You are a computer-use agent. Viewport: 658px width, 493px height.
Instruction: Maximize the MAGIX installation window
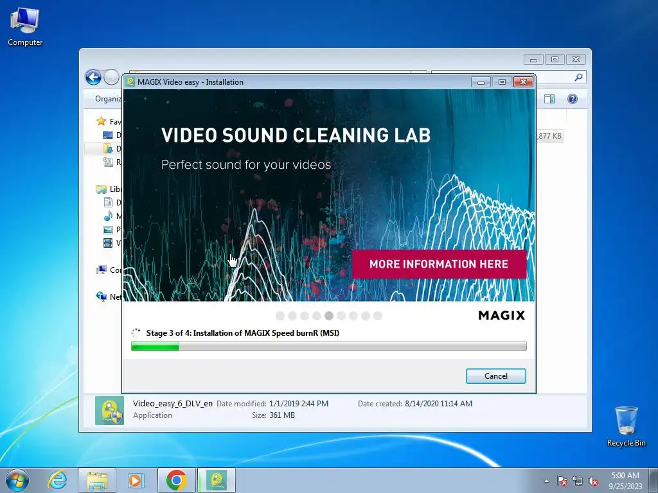click(502, 82)
